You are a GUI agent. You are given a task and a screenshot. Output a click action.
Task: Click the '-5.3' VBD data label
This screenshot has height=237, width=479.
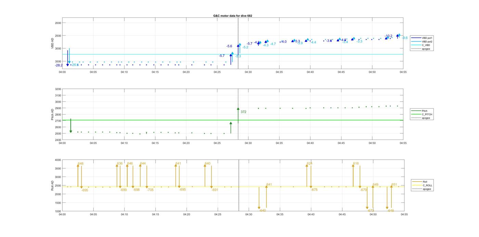pos(238,56)
